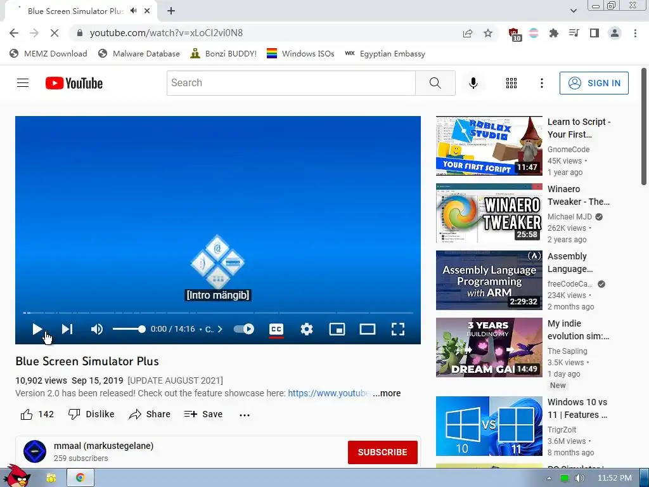Expand description with ...more

387,393
